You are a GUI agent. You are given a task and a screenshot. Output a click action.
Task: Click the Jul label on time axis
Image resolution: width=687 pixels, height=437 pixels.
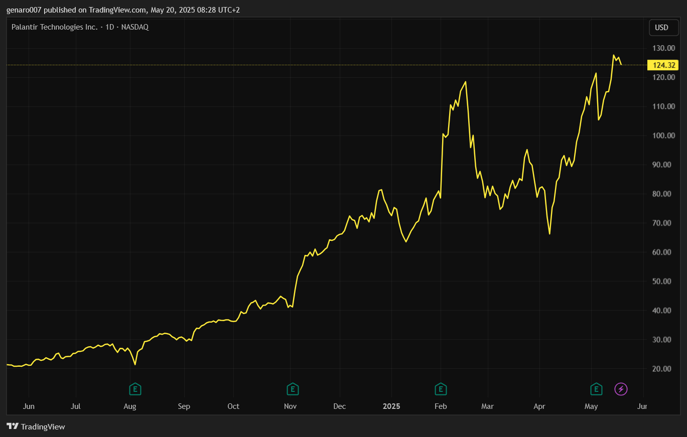coord(76,406)
